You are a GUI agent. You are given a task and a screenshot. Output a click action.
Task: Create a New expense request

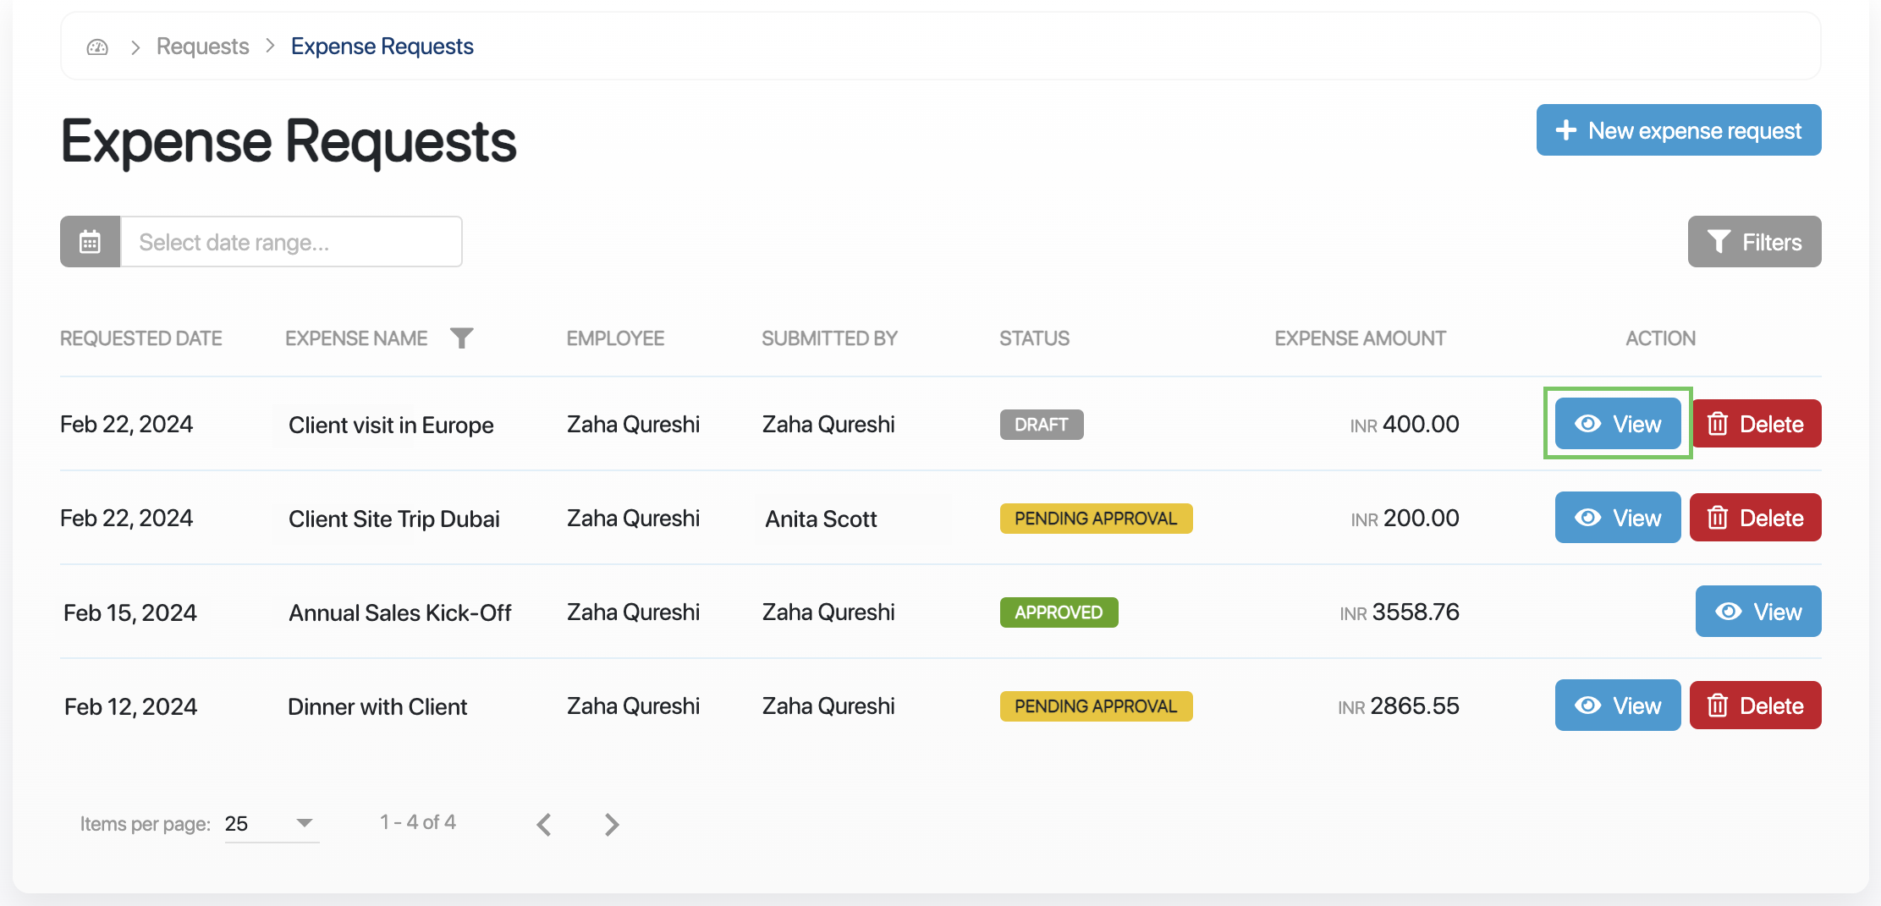click(x=1678, y=130)
